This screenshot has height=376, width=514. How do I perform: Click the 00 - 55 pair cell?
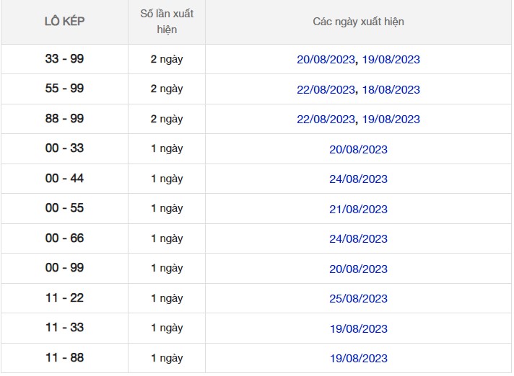click(64, 208)
